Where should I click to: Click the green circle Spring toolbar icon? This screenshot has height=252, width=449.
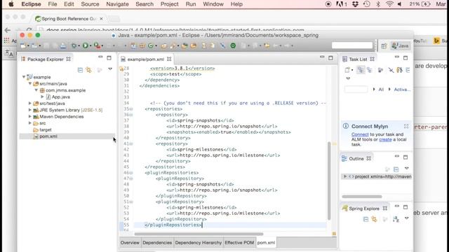[x=233, y=45]
